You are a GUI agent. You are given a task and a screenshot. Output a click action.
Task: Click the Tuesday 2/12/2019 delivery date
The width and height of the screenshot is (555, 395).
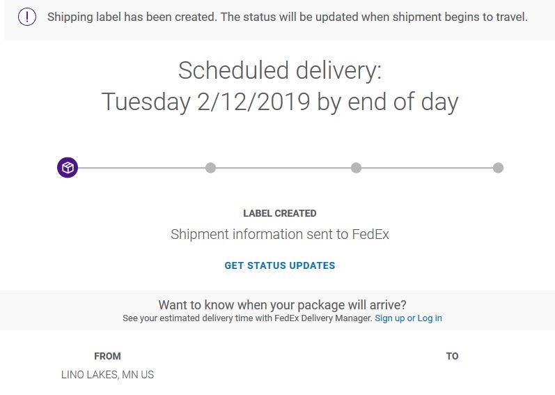click(x=280, y=102)
